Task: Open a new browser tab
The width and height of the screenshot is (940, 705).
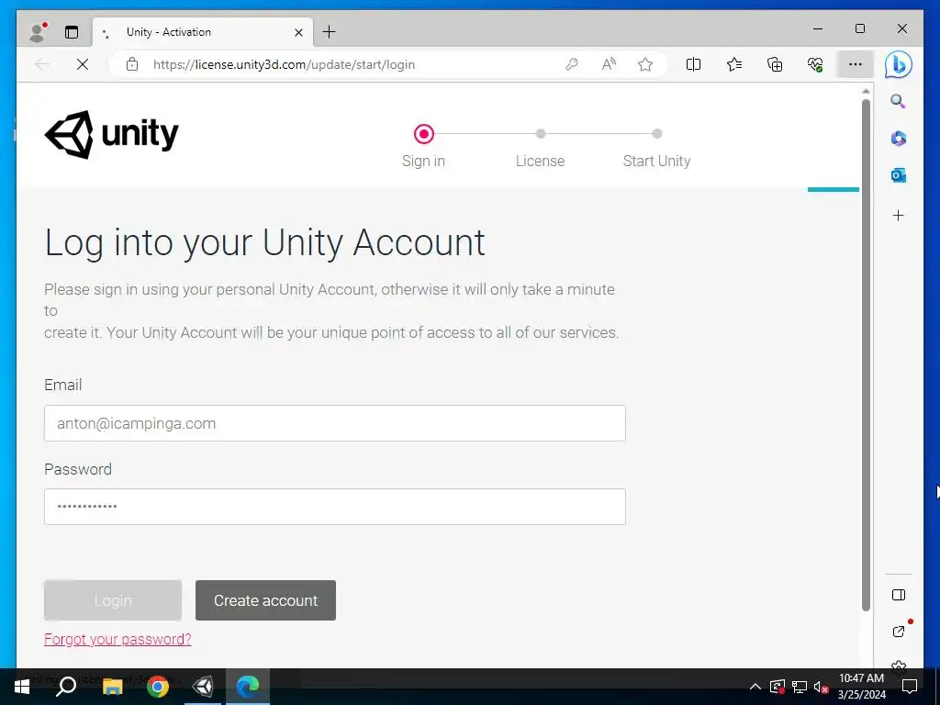Action: (330, 32)
